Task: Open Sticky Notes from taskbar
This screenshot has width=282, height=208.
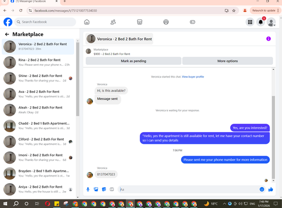Action: pos(56,204)
